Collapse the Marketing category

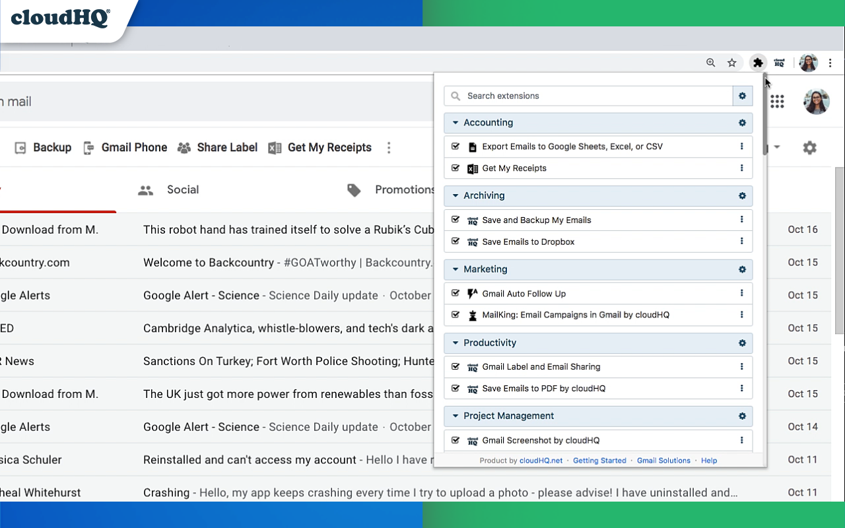coord(456,269)
